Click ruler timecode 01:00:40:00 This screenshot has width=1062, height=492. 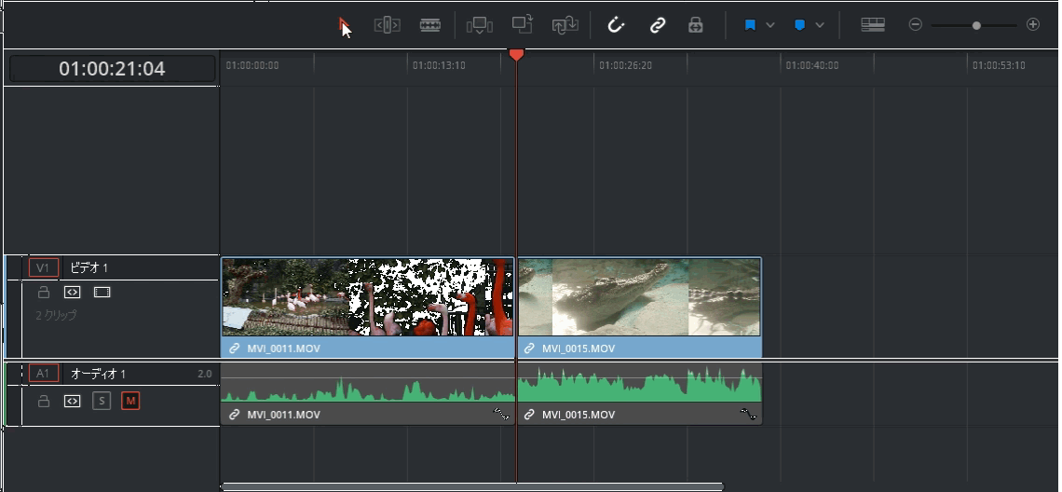[x=812, y=66]
